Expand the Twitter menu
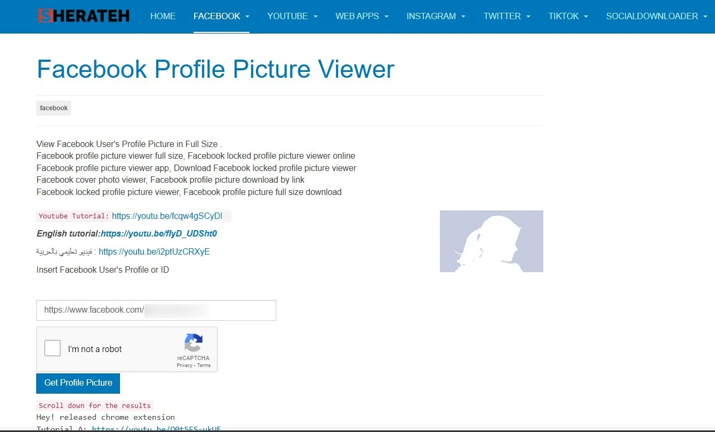Image resolution: width=715 pixels, height=432 pixels. 507,16
